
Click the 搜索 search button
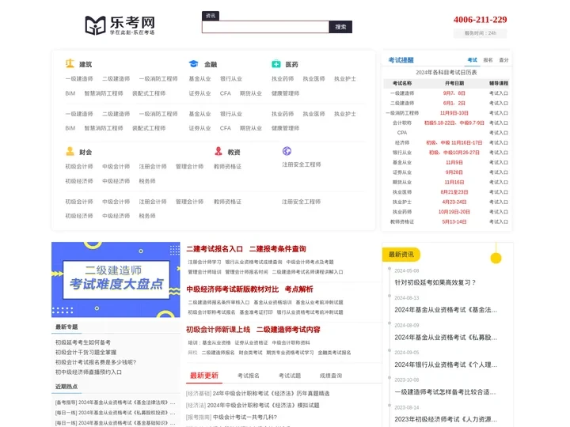pos(340,27)
